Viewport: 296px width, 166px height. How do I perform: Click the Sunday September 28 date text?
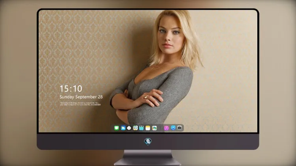[x=81, y=97]
